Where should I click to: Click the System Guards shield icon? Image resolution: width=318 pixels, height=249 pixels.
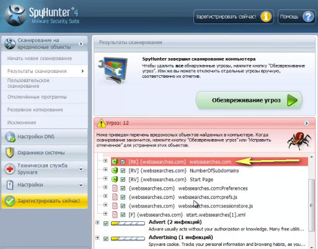[10, 153]
